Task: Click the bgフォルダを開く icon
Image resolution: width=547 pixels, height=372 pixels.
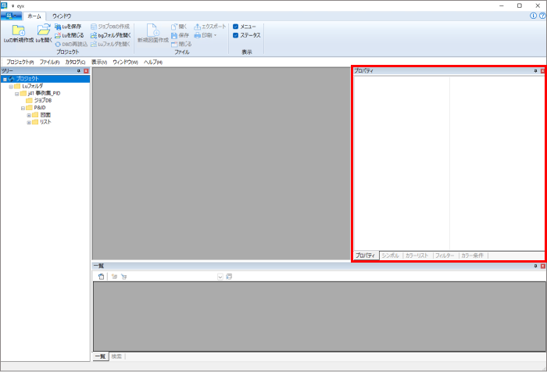Action: pos(94,35)
